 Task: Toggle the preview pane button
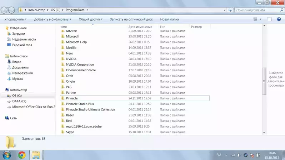(x=269, y=19)
